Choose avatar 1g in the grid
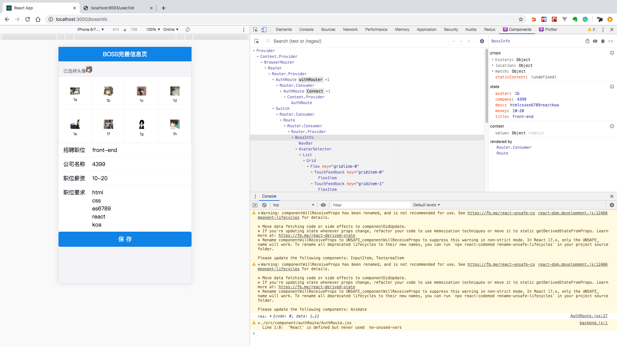The image size is (617, 347). click(x=141, y=124)
